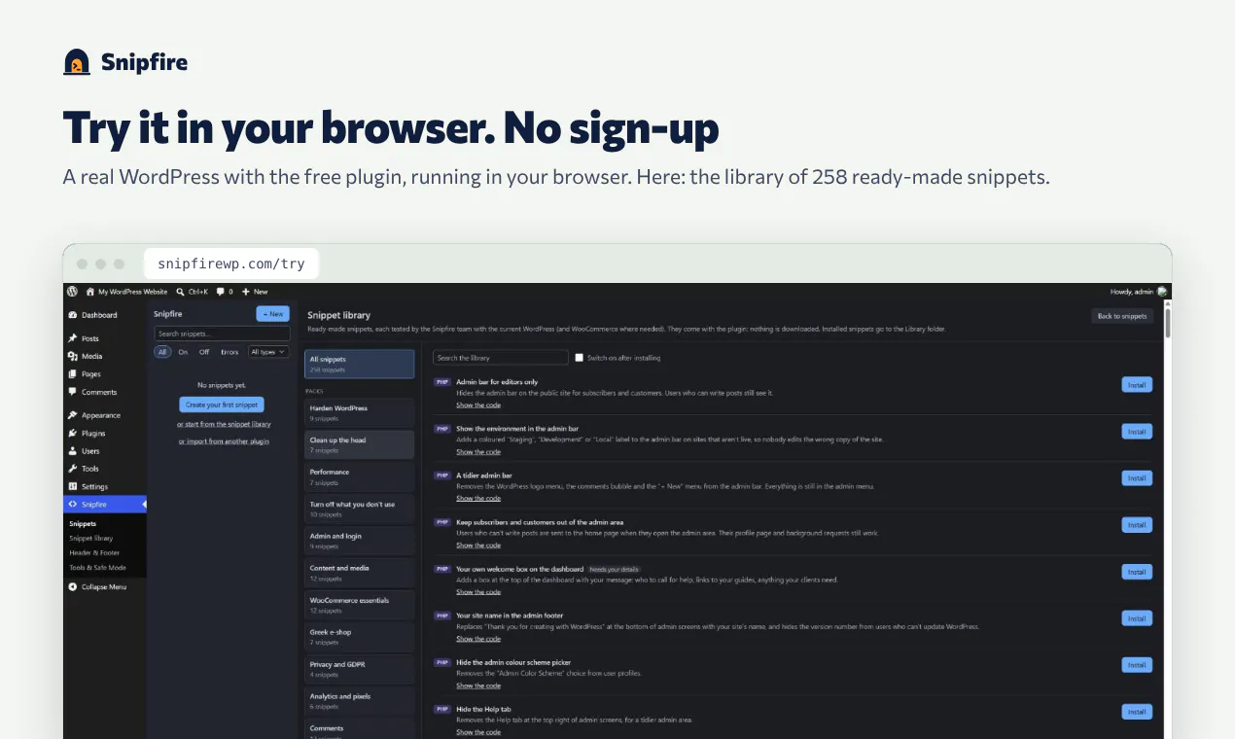Click the Comments icon in sidebar menu
The height and width of the screenshot is (739, 1235).
tap(73, 392)
